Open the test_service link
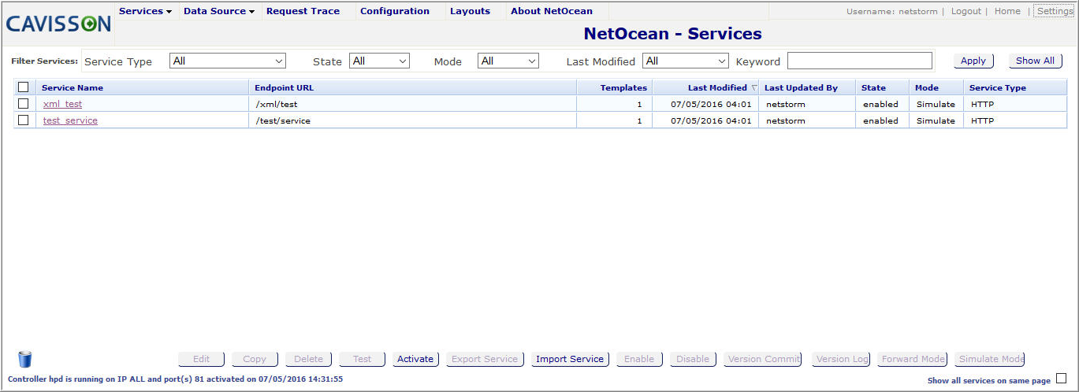The width and height of the screenshot is (1079, 392). [x=70, y=120]
